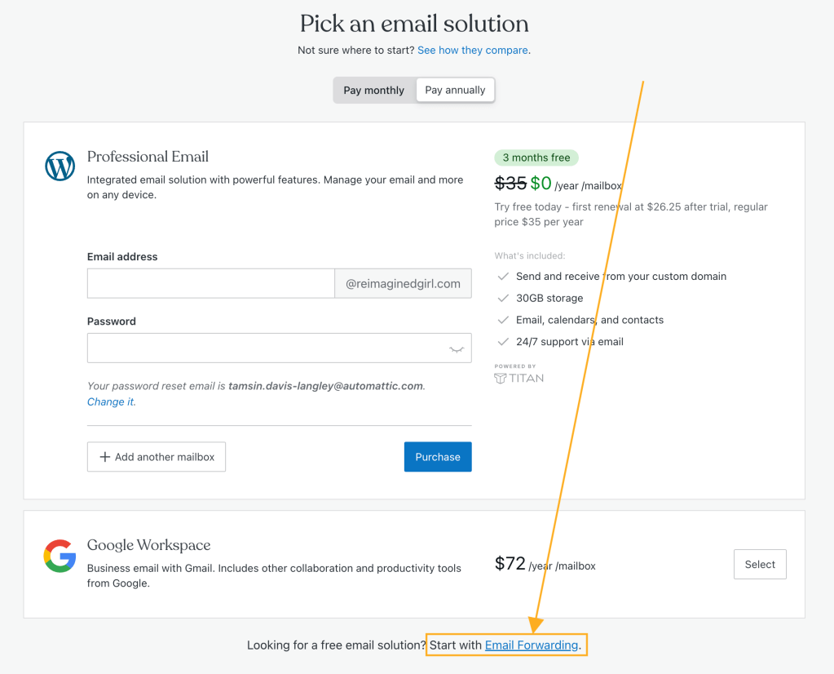Focus the Password input field
The height and width of the screenshot is (674, 834).
coord(280,348)
